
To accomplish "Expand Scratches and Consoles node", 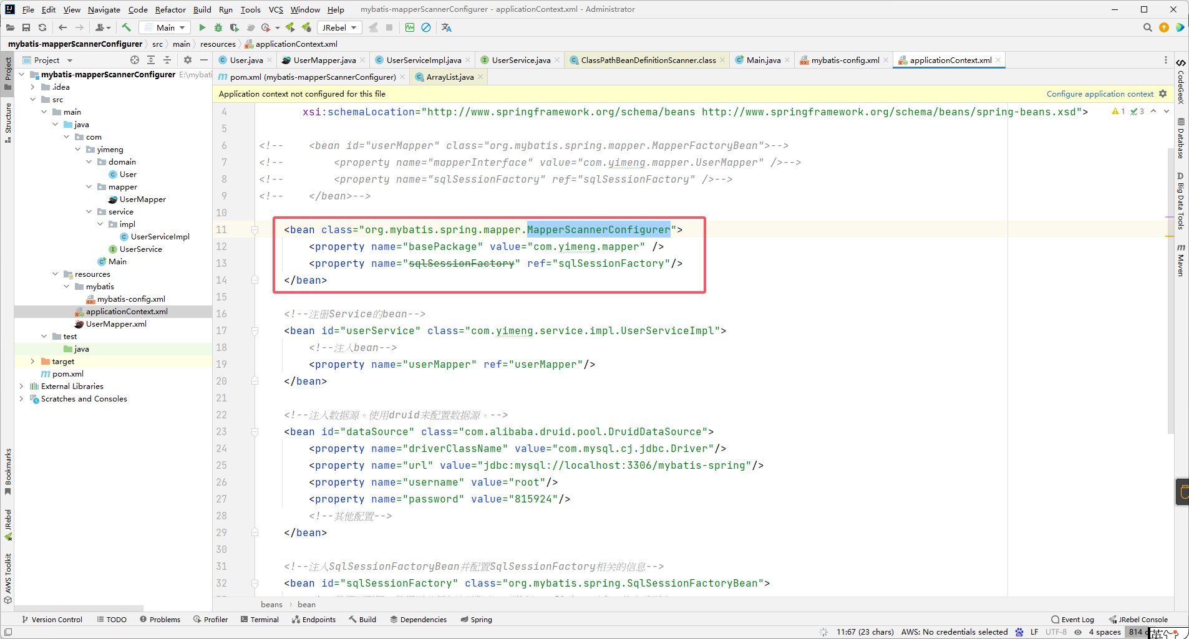I will [21, 398].
